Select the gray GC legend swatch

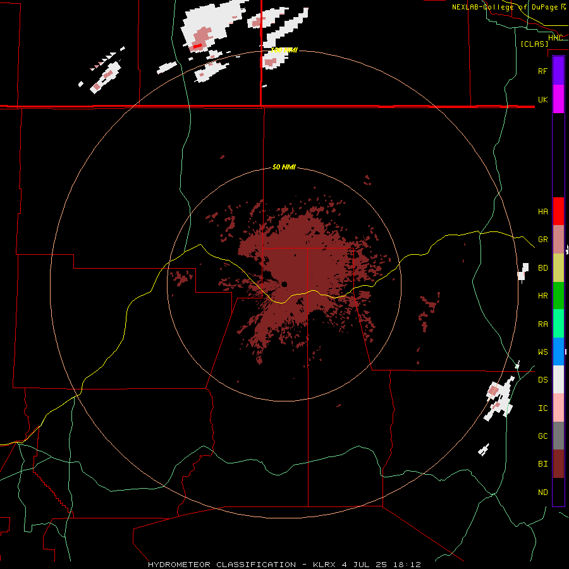(x=558, y=436)
